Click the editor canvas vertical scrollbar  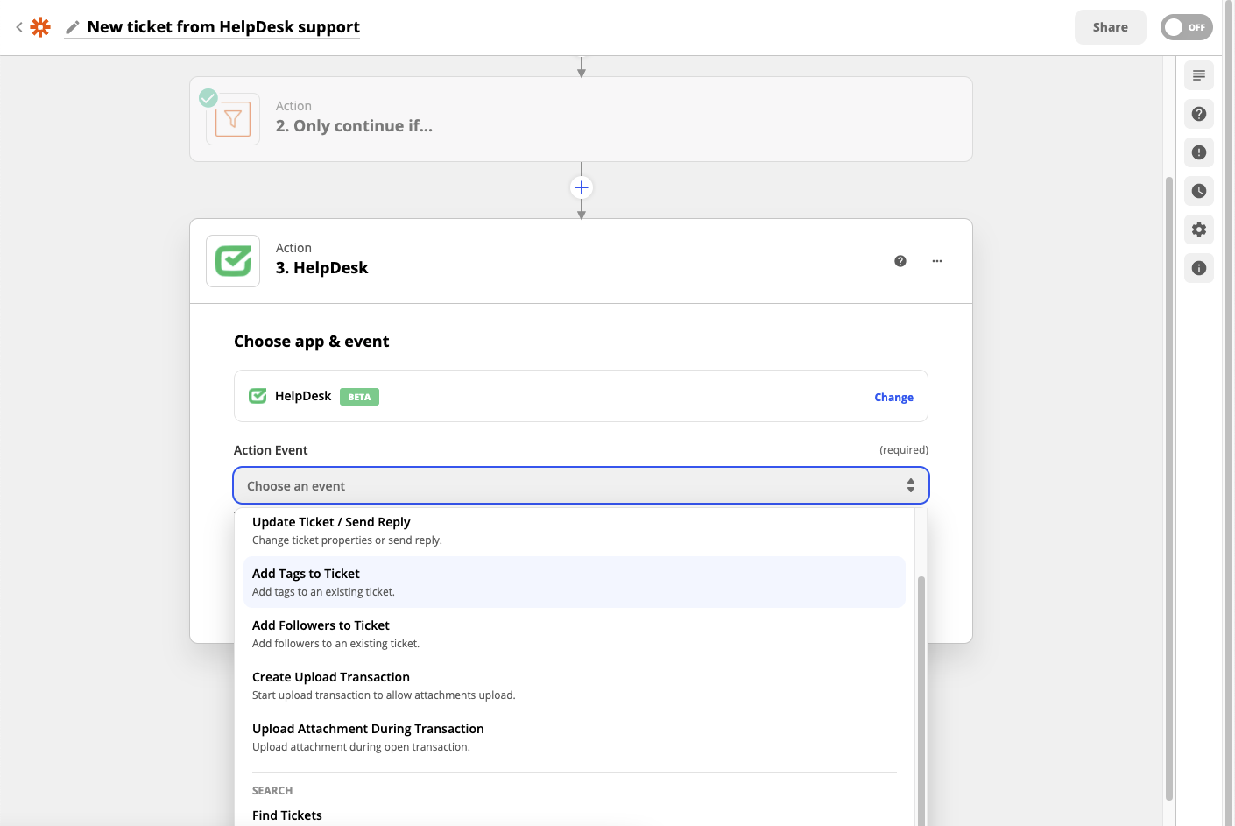coord(1169,489)
